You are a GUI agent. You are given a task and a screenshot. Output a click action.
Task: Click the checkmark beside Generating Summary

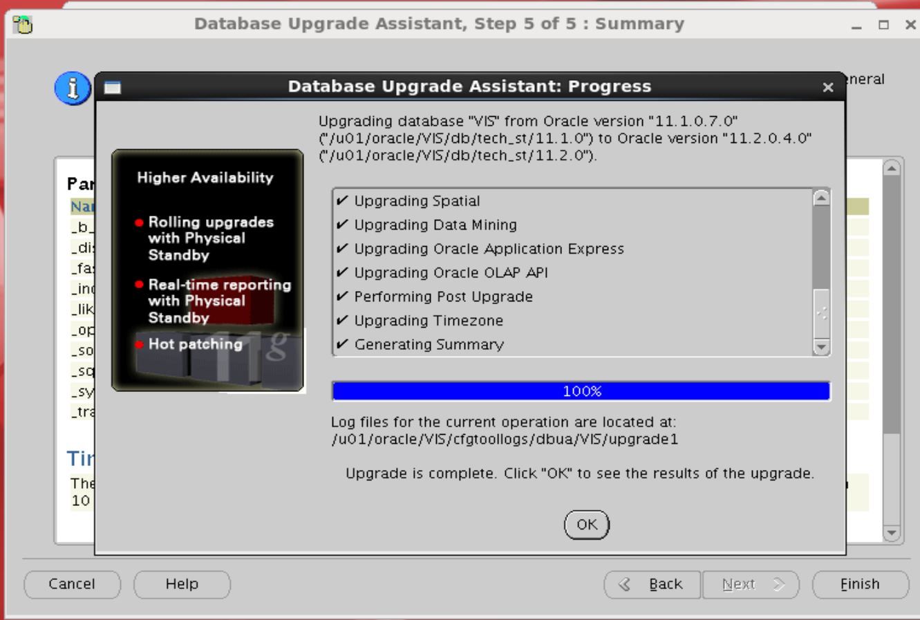(x=342, y=344)
